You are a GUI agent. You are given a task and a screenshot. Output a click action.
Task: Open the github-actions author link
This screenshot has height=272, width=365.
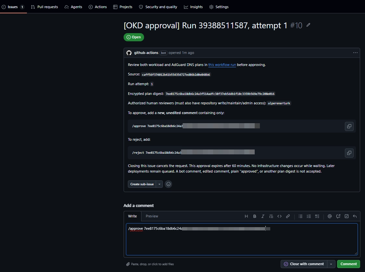point(146,53)
